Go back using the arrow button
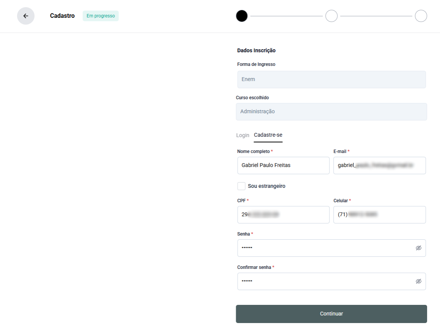This screenshot has width=440, height=331. (x=26, y=16)
